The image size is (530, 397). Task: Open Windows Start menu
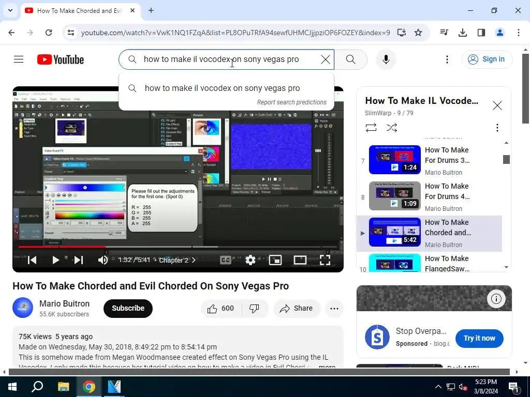click(12, 387)
